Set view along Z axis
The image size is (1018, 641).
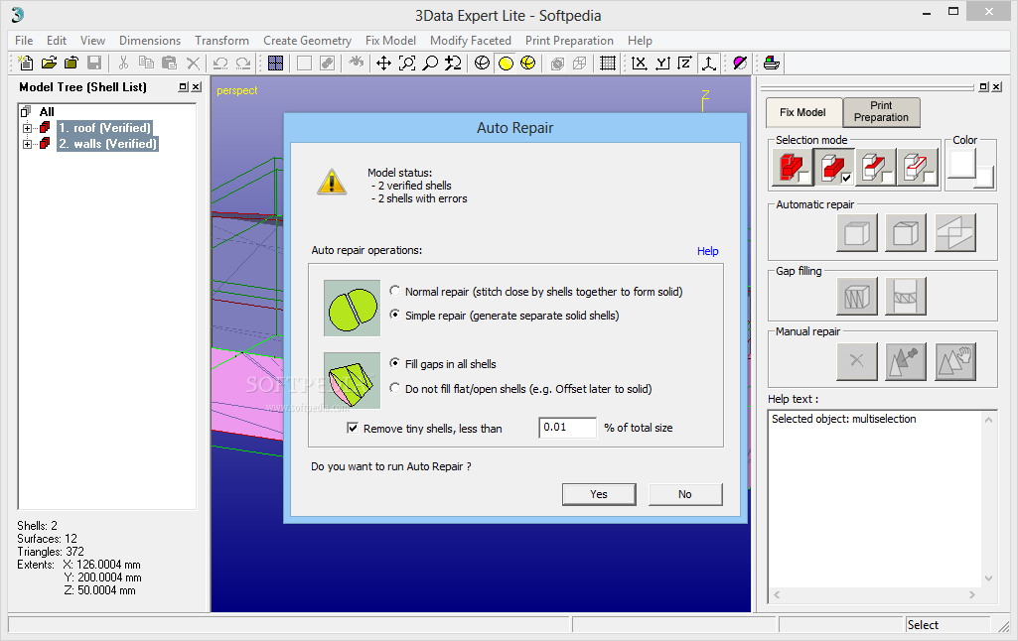coord(685,63)
